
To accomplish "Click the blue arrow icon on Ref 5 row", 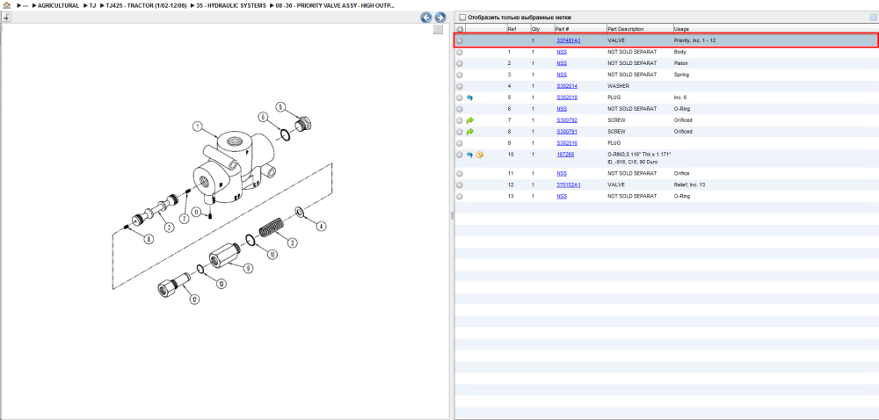I will click(x=469, y=98).
